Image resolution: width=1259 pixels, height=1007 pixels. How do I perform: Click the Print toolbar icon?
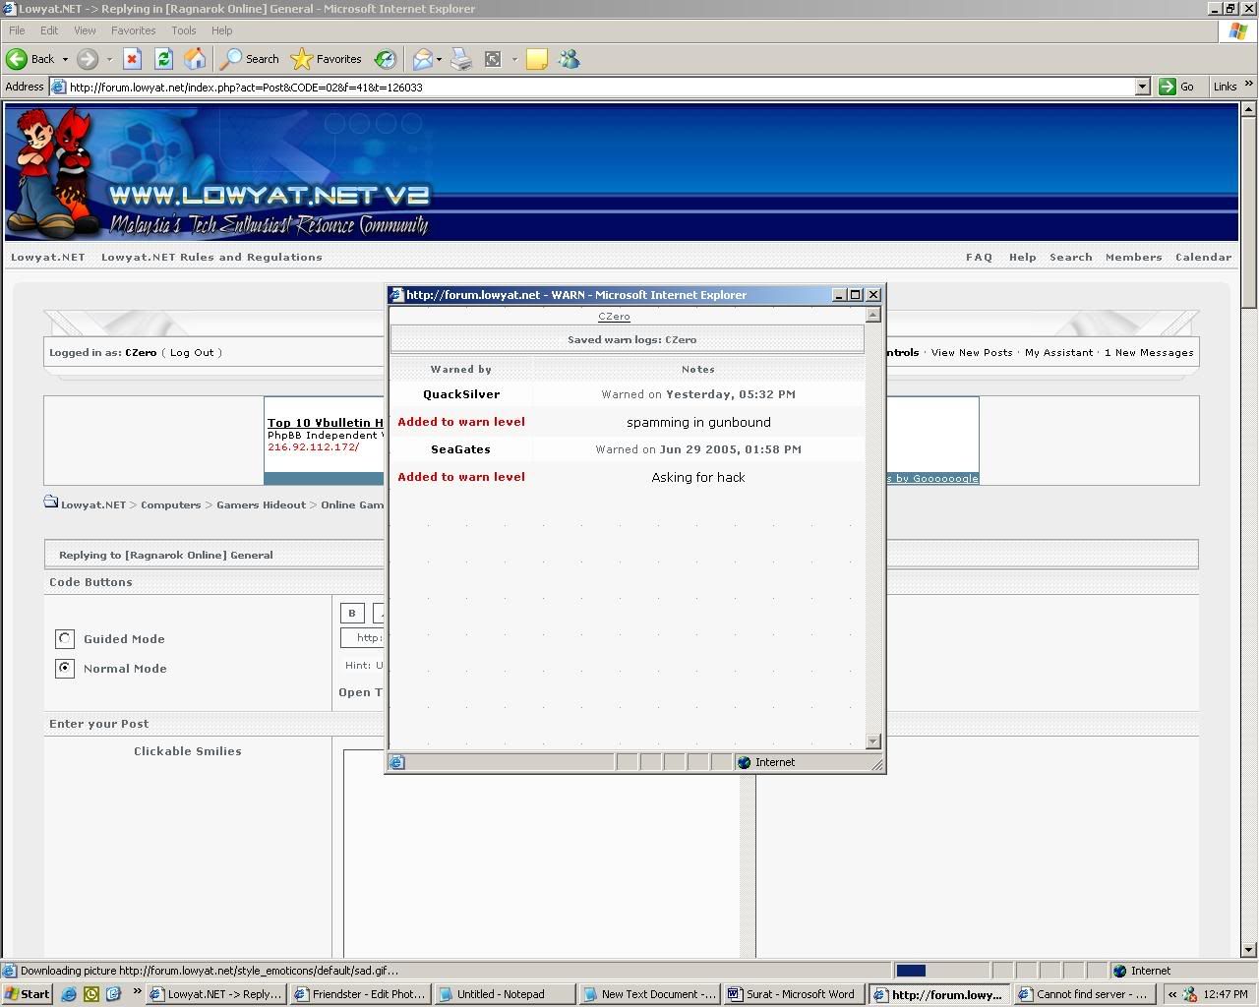click(460, 59)
